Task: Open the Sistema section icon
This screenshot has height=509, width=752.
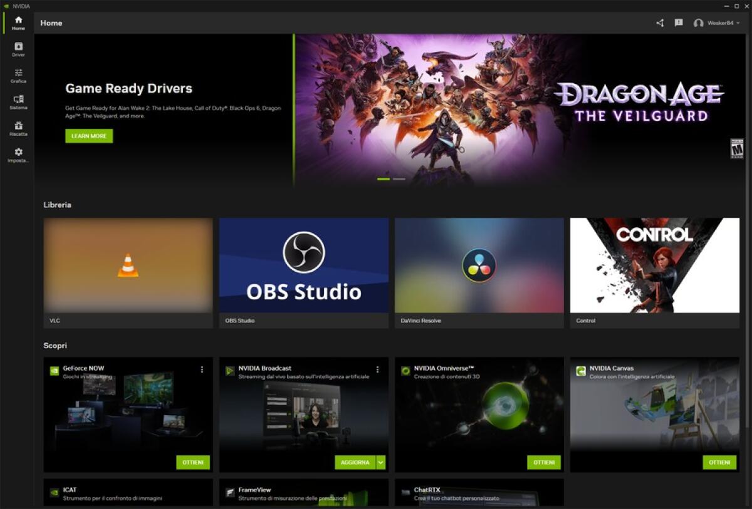Action: tap(18, 101)
